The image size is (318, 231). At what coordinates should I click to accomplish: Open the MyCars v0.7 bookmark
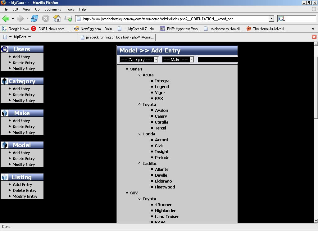point(137,29)
